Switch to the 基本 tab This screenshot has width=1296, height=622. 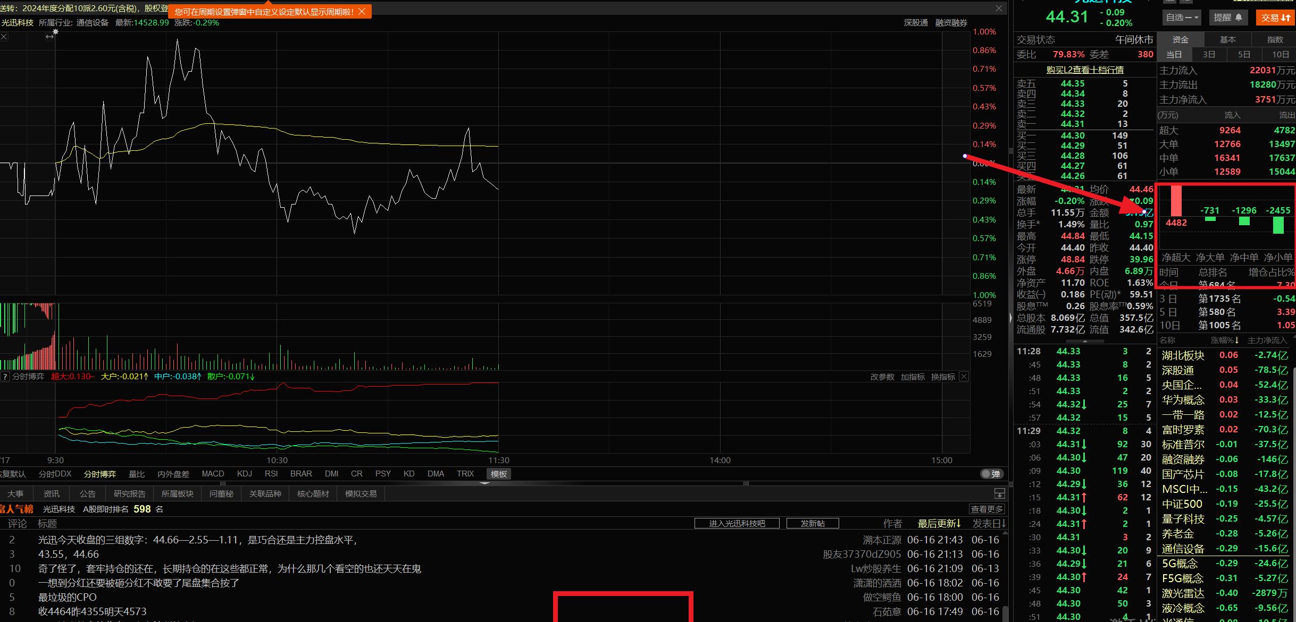(x=1227, y=40)
